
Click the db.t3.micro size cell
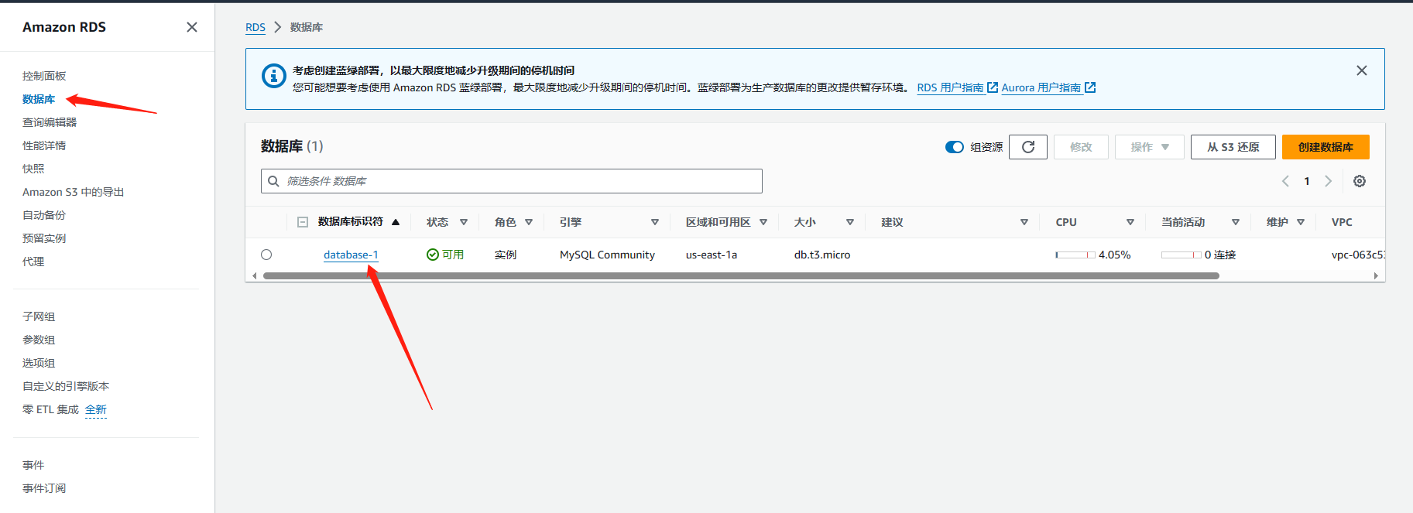click(822, 255)
